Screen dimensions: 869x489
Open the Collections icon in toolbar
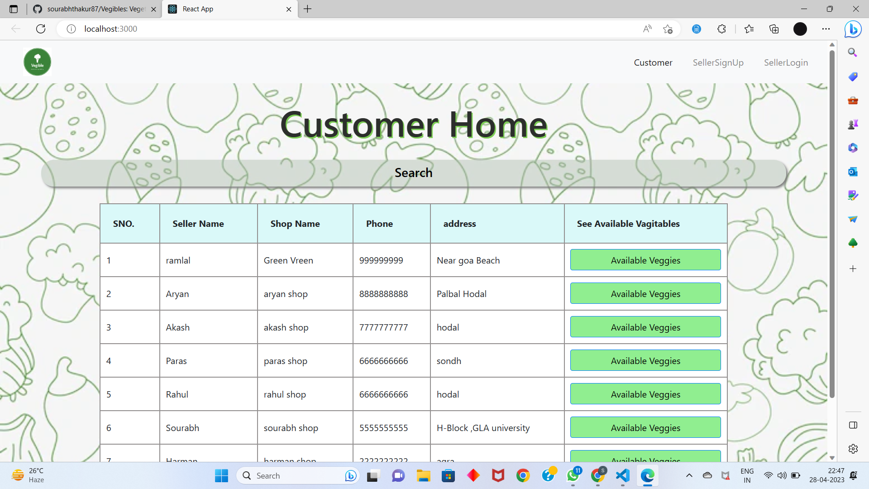[774, 29]
